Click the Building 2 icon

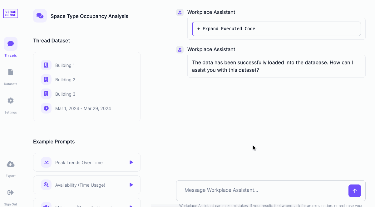coord(46,79)
